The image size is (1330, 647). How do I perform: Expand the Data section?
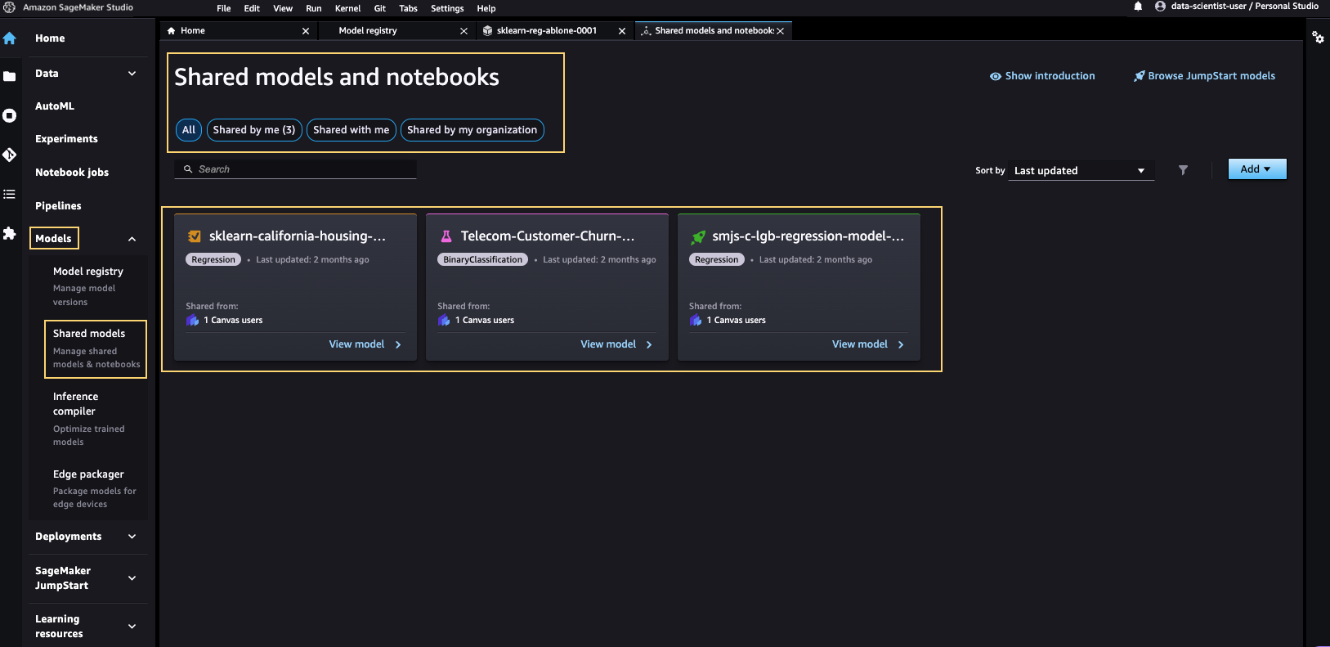click(132, 74)
